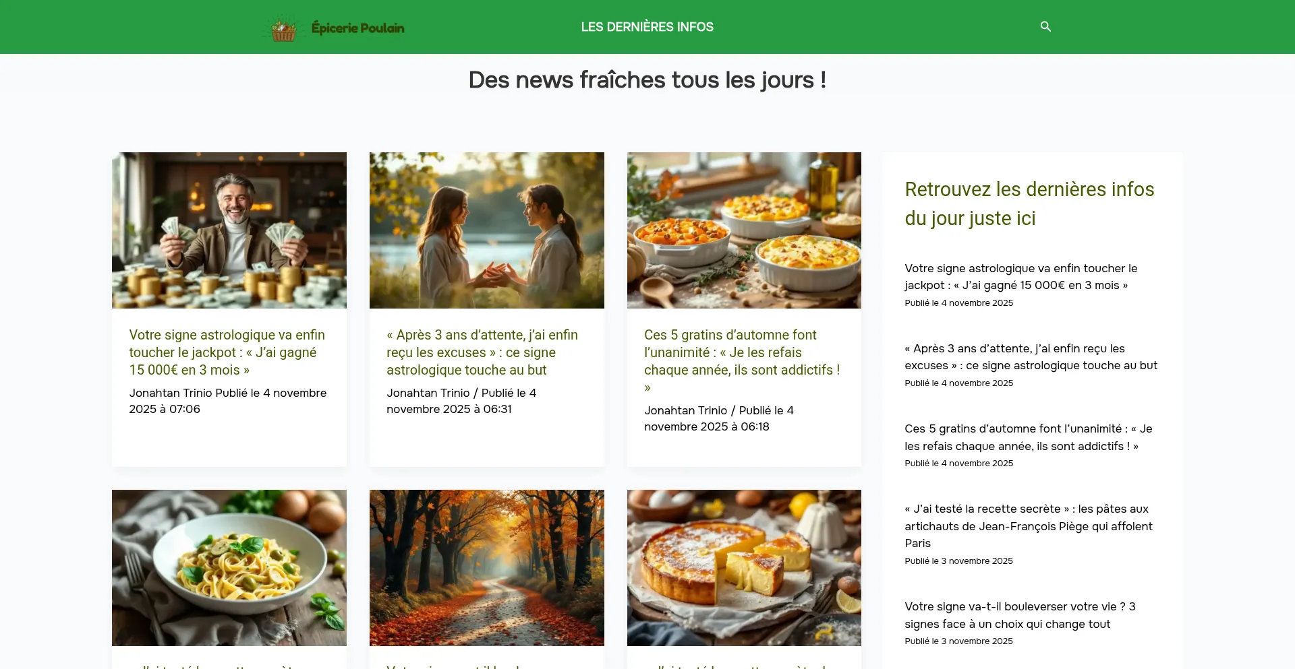This screenshot has height=669, width=1295.
Task: Open the sidebar signe astrologique excuses link
Action: pyautogui.click(x=1031, y=357)
